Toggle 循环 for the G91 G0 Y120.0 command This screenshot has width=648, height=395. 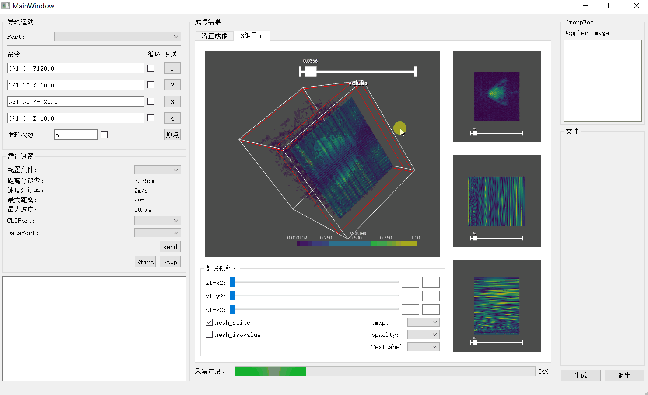(150, 68)
